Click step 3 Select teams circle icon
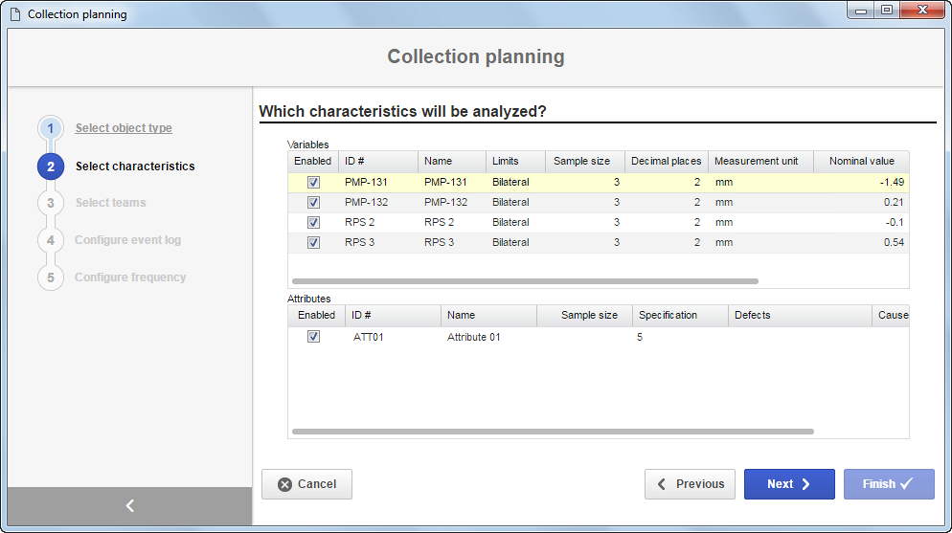952x533 pixels. click(x=51, y=203)
